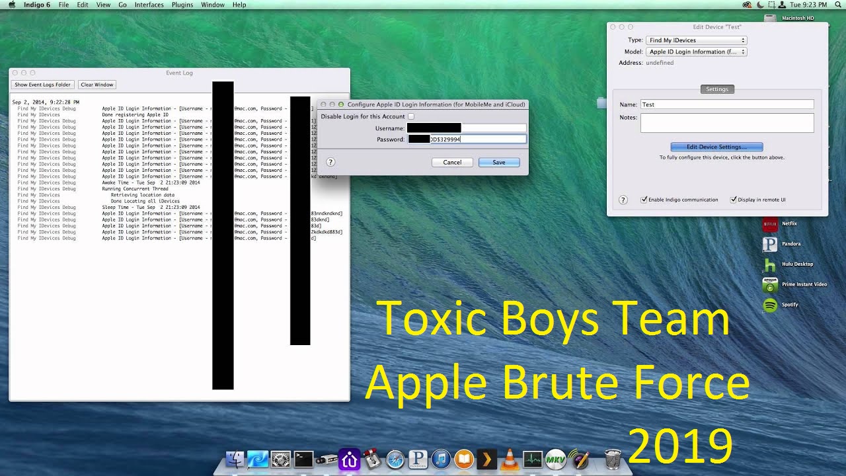Click the Do Not Disturb moon icon
The image size is (846, 476).
click(x=760, y=5)
